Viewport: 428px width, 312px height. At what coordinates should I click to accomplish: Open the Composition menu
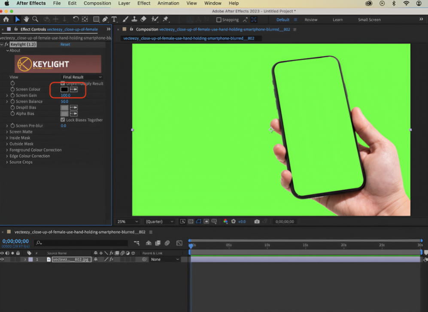(97, 3)
